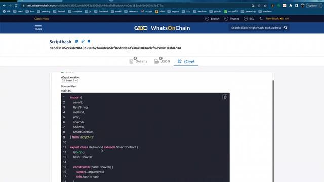
Task: Click code line 'export class Helloworld'
Action: [104, 147]
